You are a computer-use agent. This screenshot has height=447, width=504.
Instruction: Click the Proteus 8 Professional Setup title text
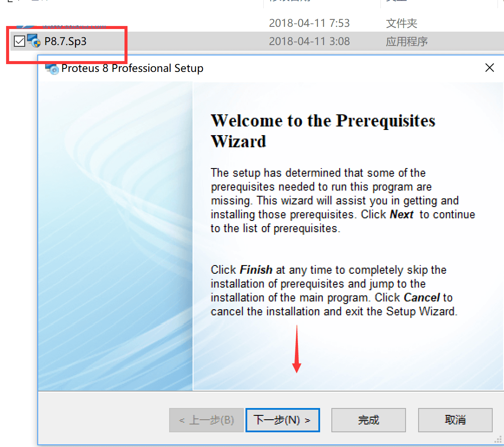tap(132, 68)
